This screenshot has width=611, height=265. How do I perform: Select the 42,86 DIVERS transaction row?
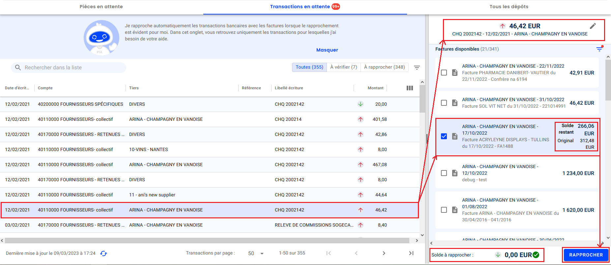click(210, 134)
